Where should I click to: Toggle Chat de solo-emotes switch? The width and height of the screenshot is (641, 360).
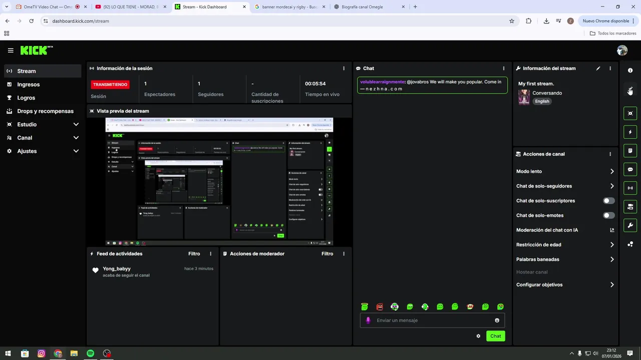click(608, 215)
